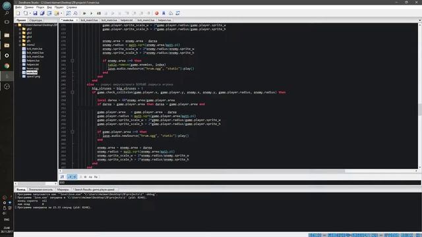The image size is (422, 237).
Task: Click the editor vertical scrollbar
Action: coord(420,110)
